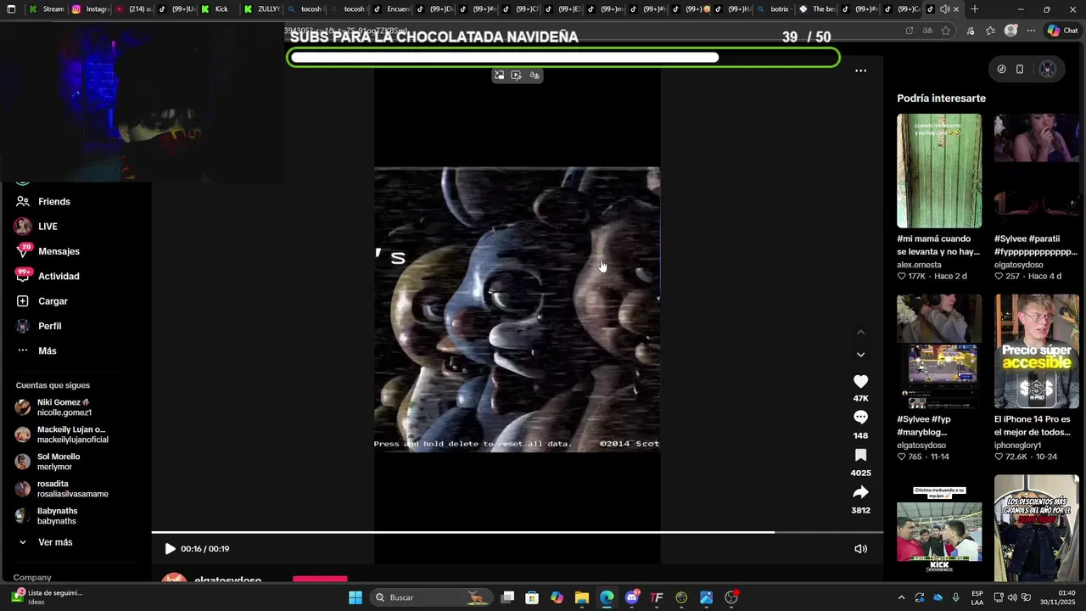Viewport: 1086px width, 611px height.
Task: Open the 'Los descuentos más grandes' suggested video
Action: [x=1037, y=528]
